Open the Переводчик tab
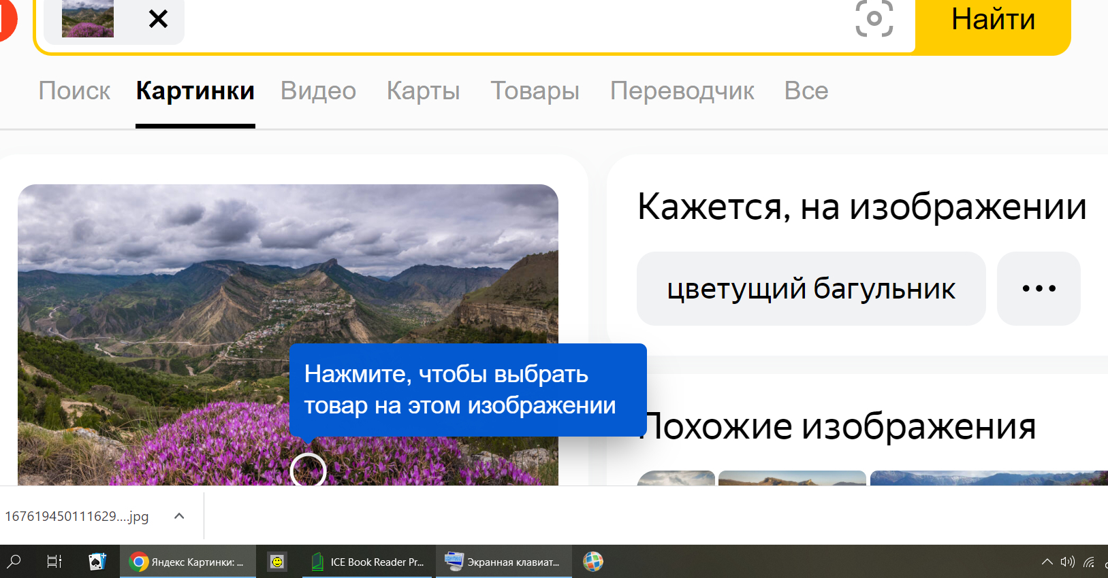This screenshot has height=578, width=1108. [682, 90]
